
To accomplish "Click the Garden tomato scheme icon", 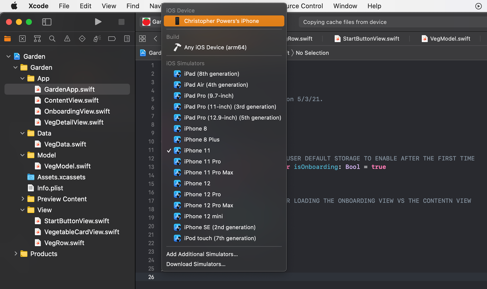I will [146, 22].
